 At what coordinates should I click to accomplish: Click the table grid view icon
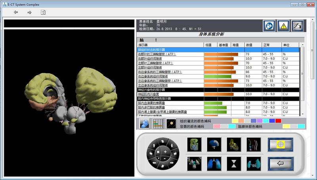tap(158, 124)
